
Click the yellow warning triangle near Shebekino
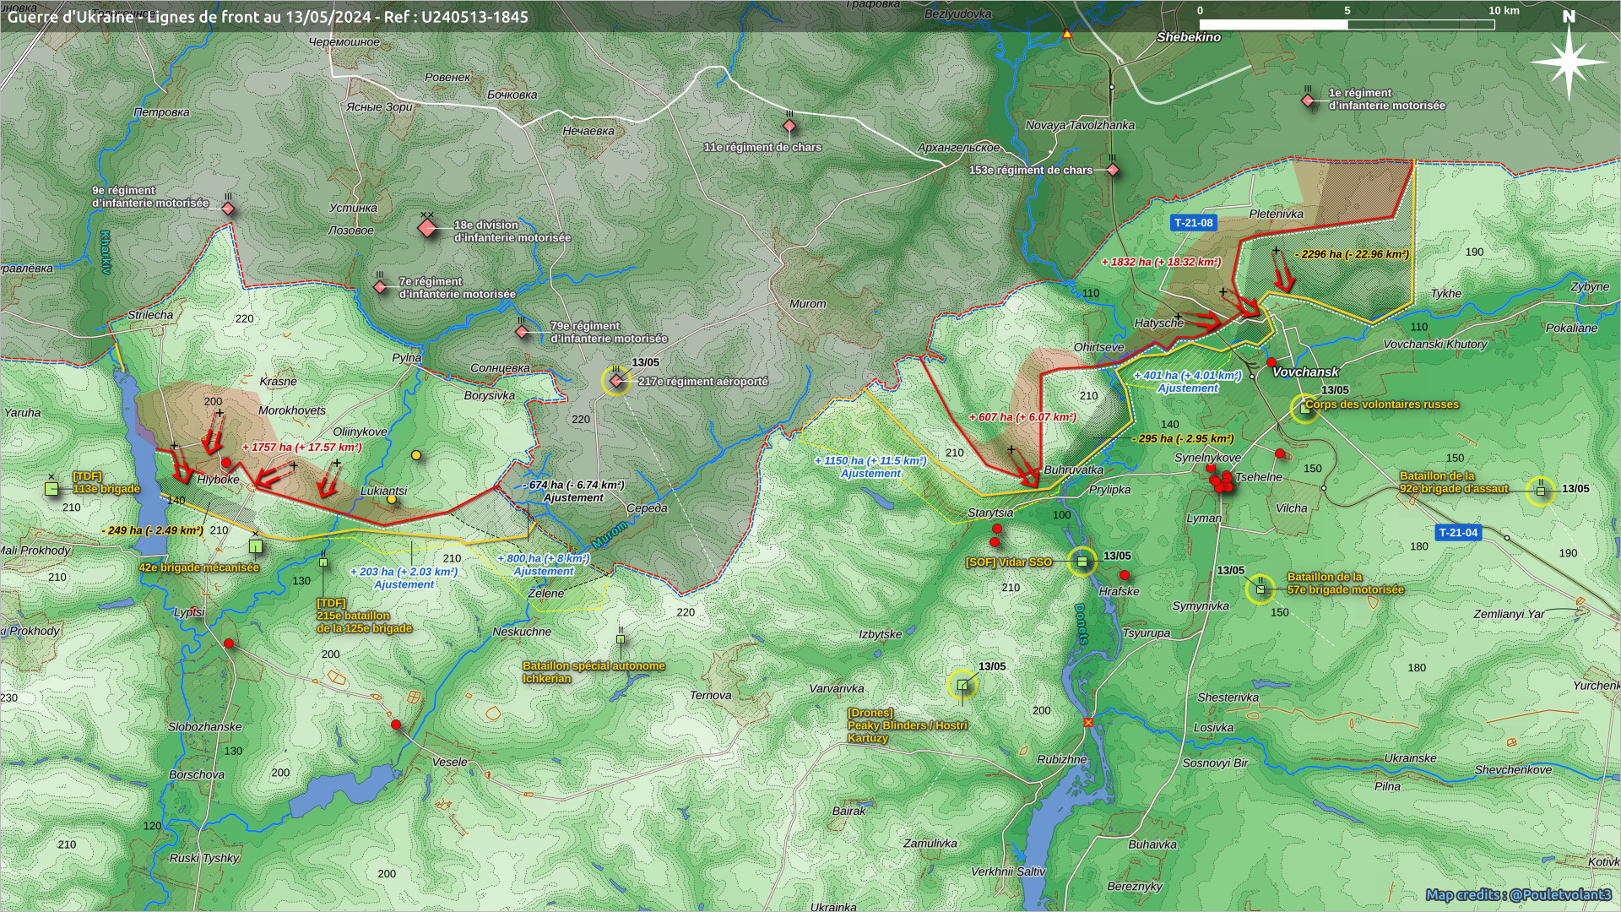1067,35
